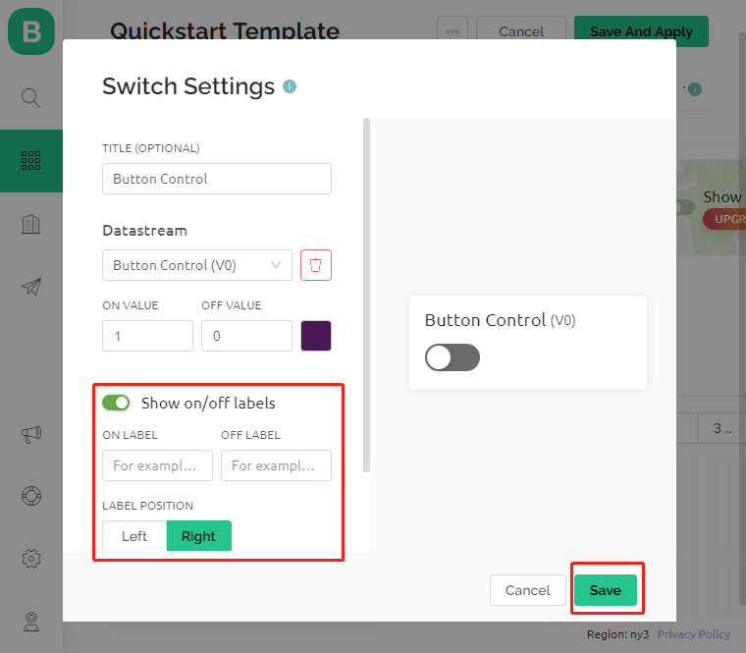Click the ON LABEL input field

pos(157,465)
